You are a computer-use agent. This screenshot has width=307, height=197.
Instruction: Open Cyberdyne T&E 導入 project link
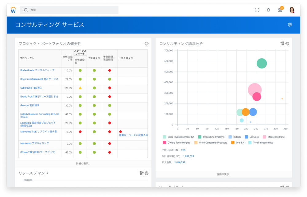click(x=31, y=88)
